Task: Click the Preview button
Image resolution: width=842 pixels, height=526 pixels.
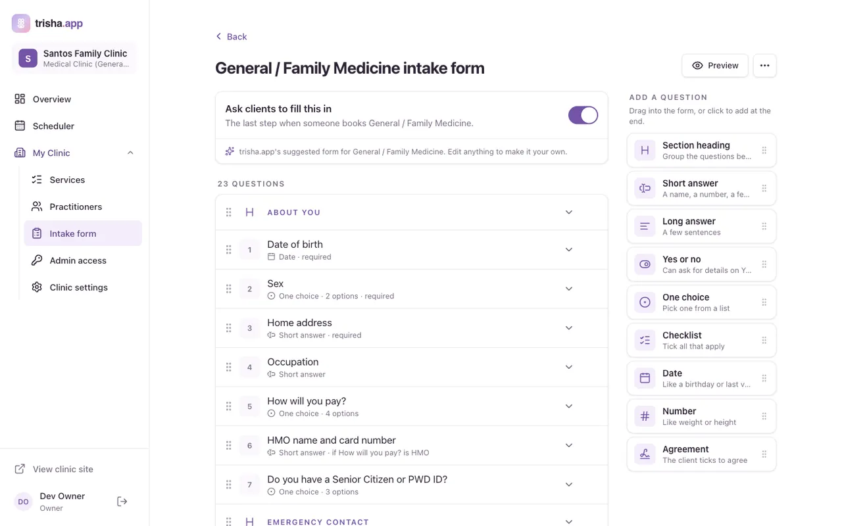Action: 715,66
